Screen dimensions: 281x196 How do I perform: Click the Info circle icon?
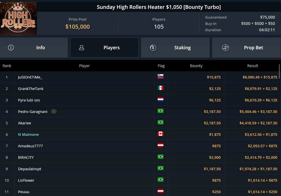(11, 48)
